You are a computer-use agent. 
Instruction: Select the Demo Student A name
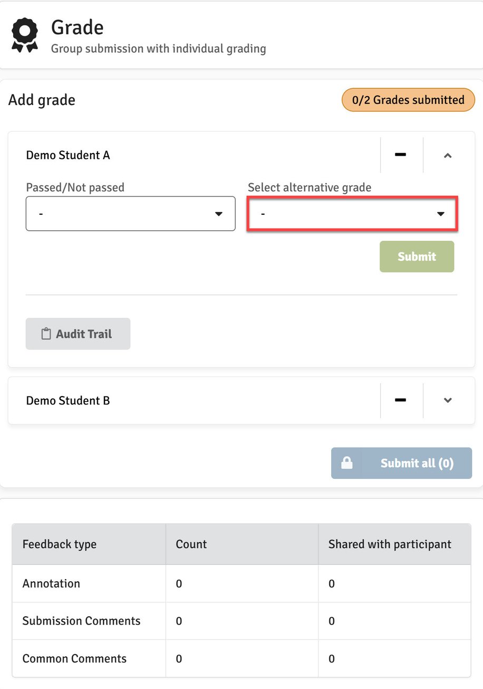click(68, 155)
